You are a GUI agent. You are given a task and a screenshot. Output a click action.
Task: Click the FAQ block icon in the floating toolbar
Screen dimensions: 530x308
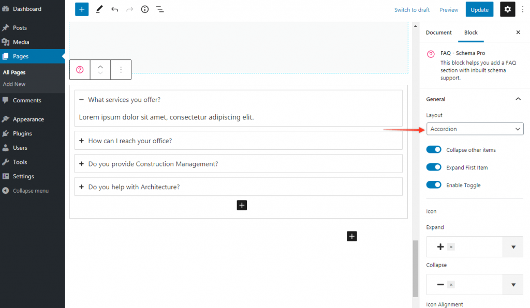click(79, 69)
